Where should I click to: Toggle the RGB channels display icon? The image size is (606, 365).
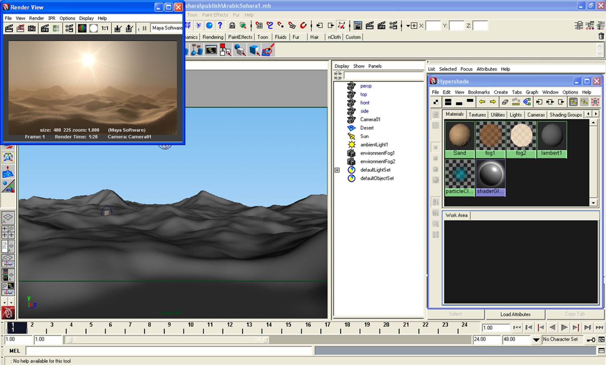point(82,28)
